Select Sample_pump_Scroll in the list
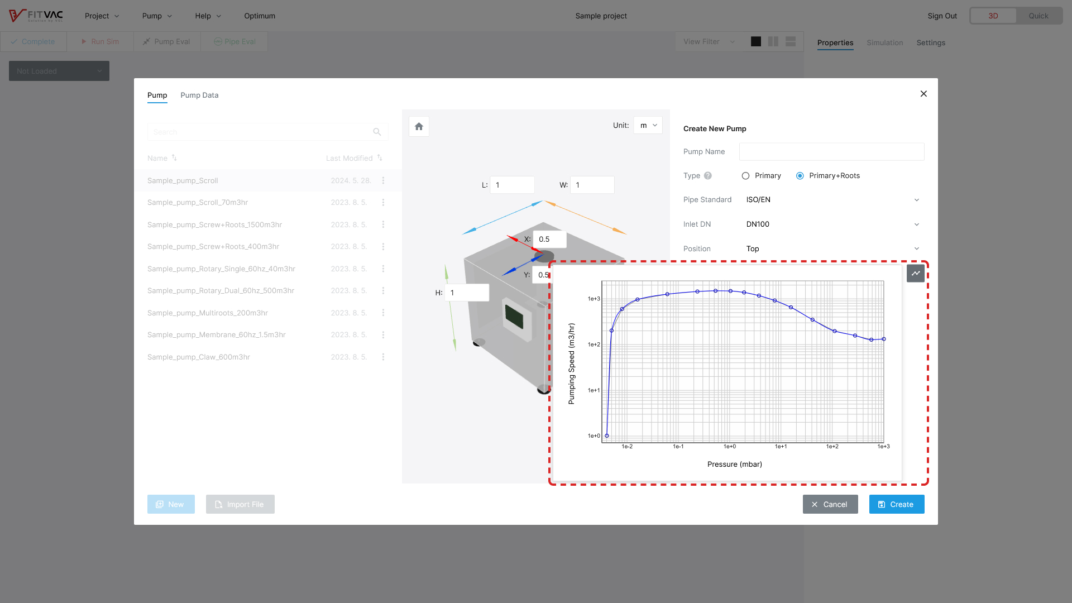 [x=268, y=180]
